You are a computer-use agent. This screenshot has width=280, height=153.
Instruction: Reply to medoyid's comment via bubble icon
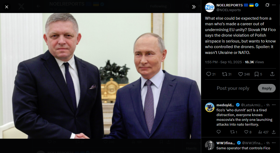(x=219, y=132)
